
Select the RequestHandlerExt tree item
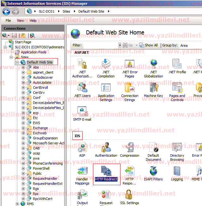point(48,184)
